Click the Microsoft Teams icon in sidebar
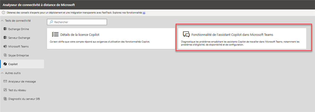This screenshot has height=112, width=315. [5, 46]
